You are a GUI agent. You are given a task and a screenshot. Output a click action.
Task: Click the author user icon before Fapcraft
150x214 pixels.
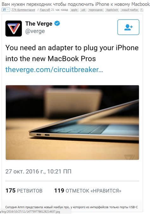[38, 10]
